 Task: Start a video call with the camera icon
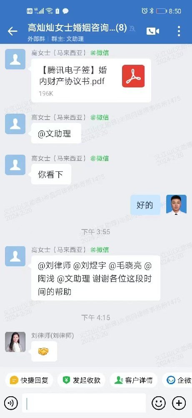point(153,31)
